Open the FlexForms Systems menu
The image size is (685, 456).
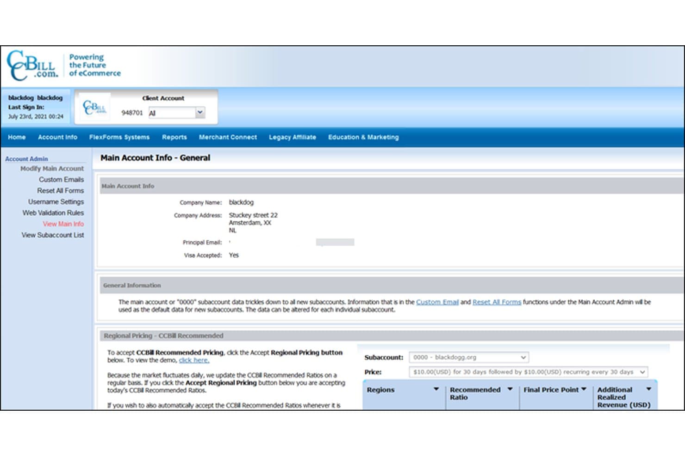coord(119,137)
